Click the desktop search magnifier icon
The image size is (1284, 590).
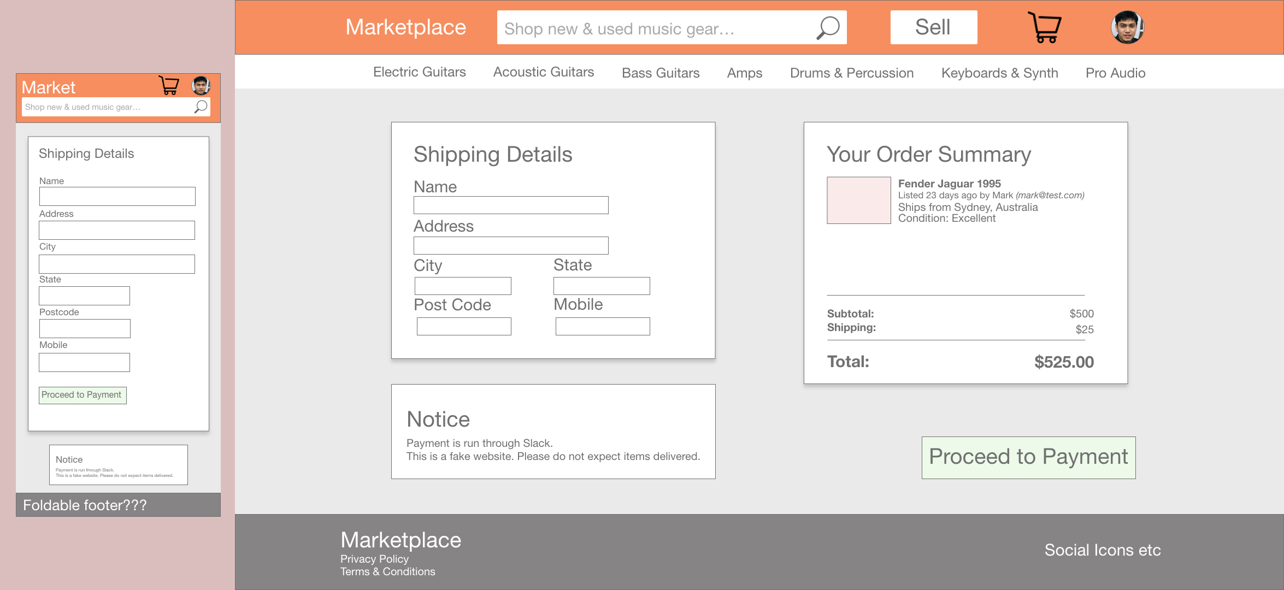828,28
